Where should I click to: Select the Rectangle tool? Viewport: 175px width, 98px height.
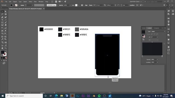2,23
